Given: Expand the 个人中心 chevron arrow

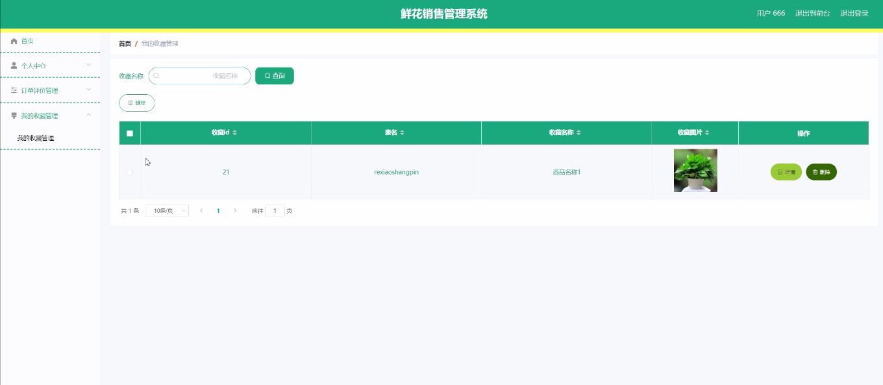Looking at the screenshot, I should (89, 65).
